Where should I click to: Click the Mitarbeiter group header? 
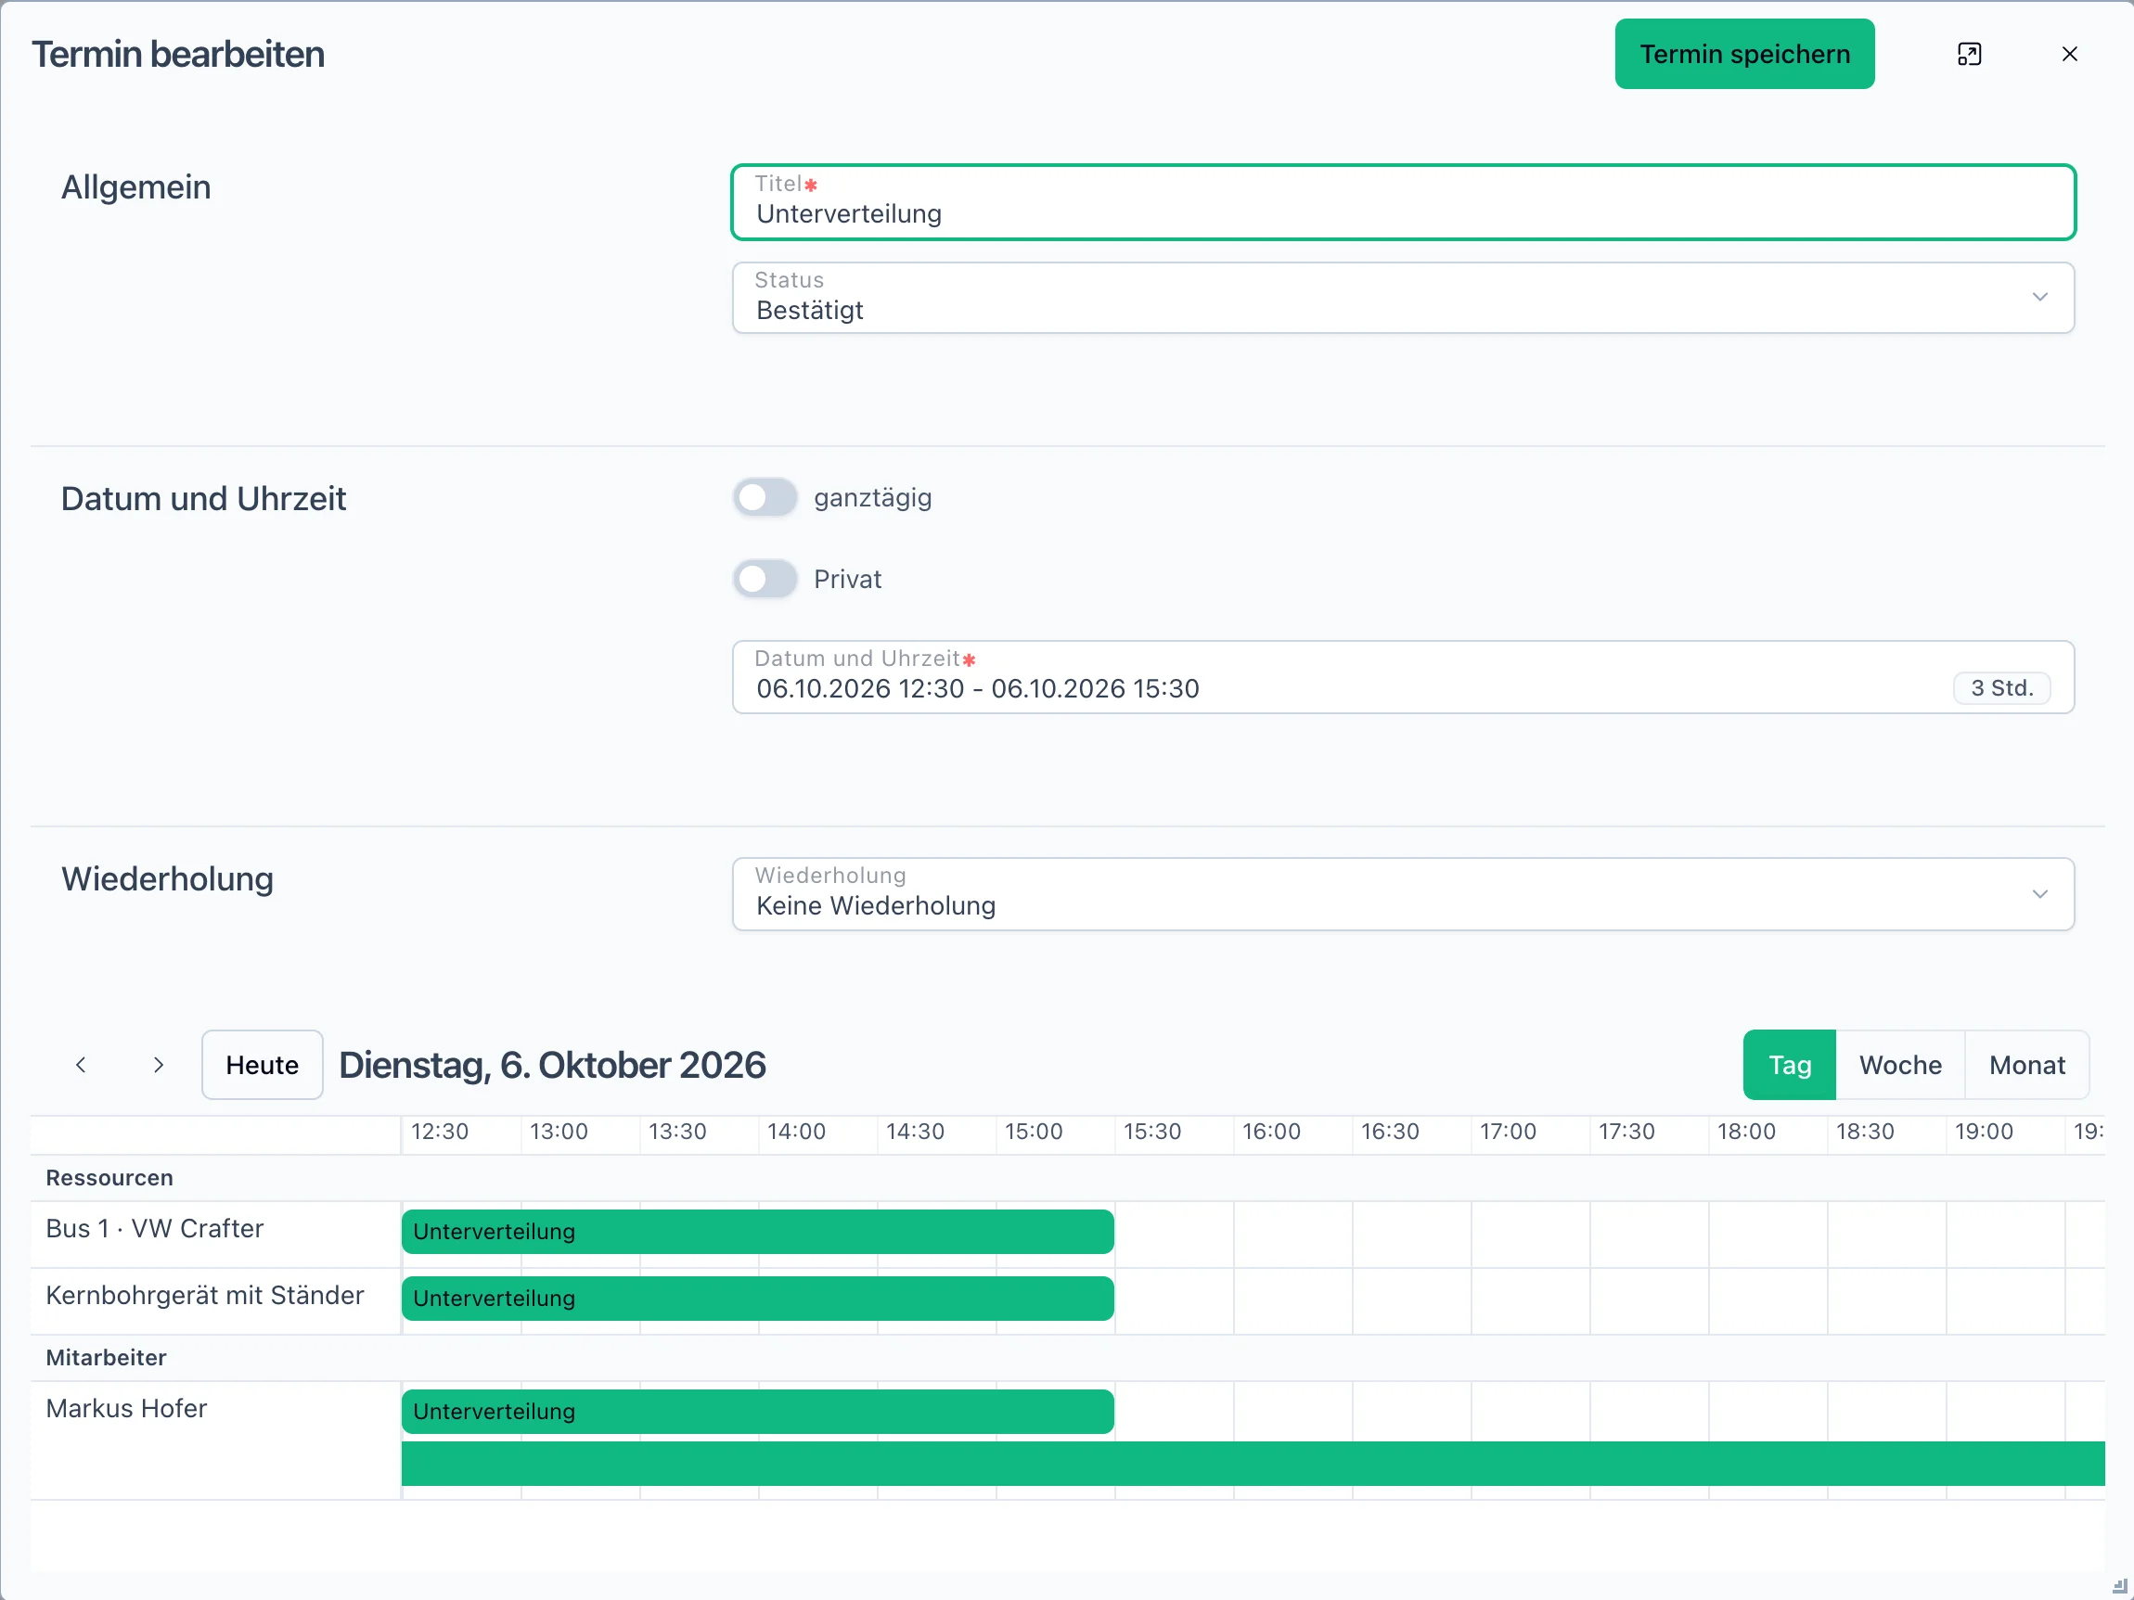coord(106,1358)
